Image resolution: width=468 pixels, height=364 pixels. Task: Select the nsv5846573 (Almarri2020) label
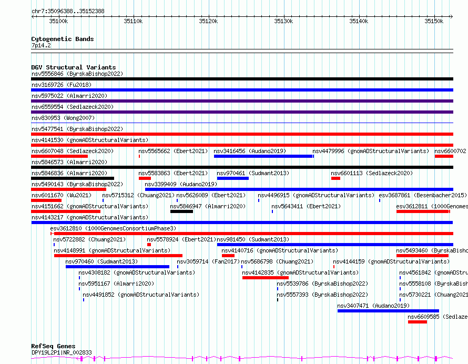tap(69, 162)
